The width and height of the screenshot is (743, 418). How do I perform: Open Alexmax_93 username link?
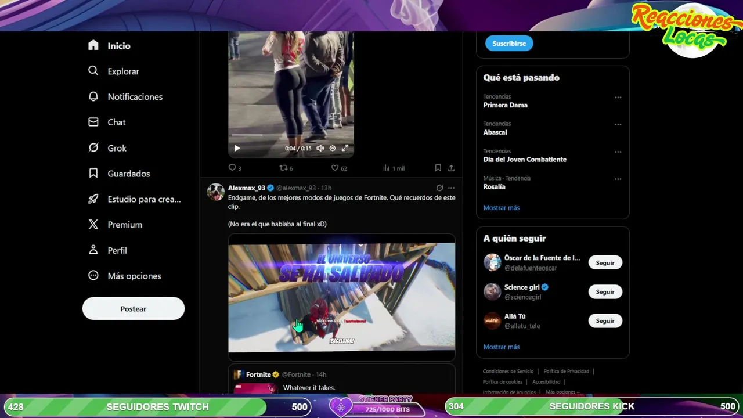(247, 188)
